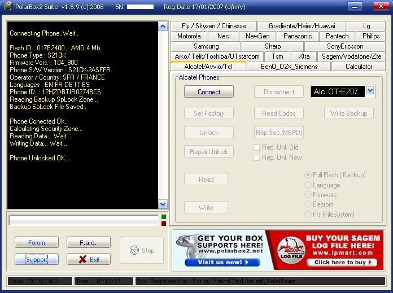Image resolution: width=393 pixels, height=293 pixels.
Task: Select the Language radio option
Action: tap(308, 185)
